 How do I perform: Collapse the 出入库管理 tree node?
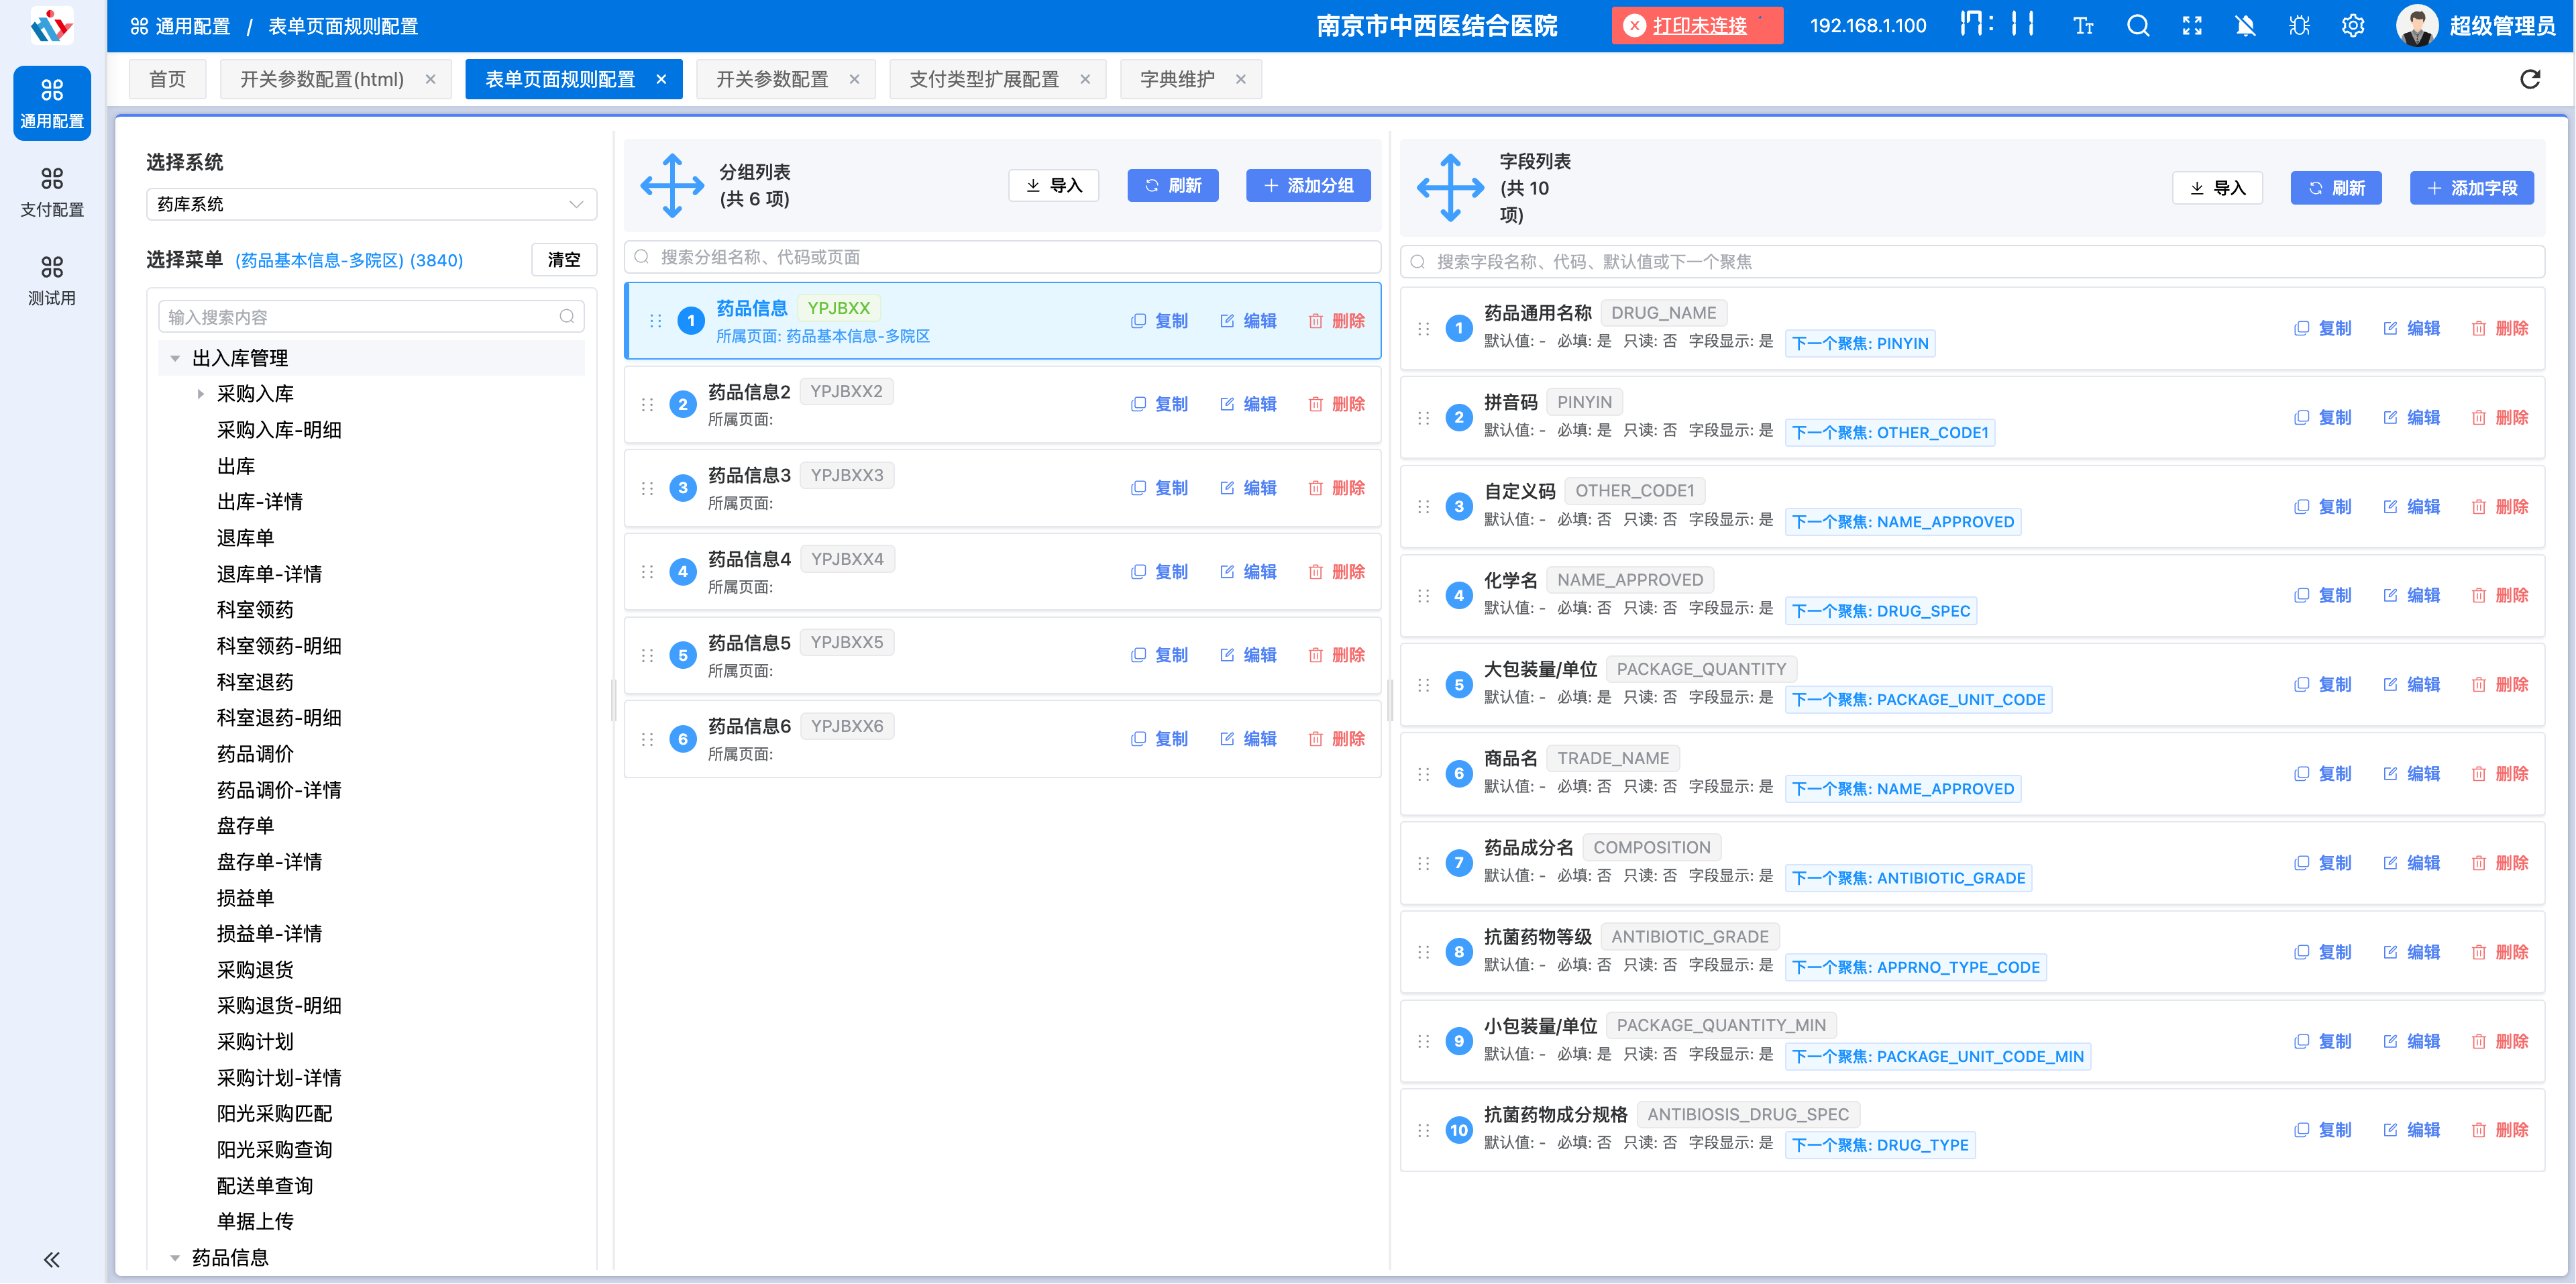pos(175,357)
